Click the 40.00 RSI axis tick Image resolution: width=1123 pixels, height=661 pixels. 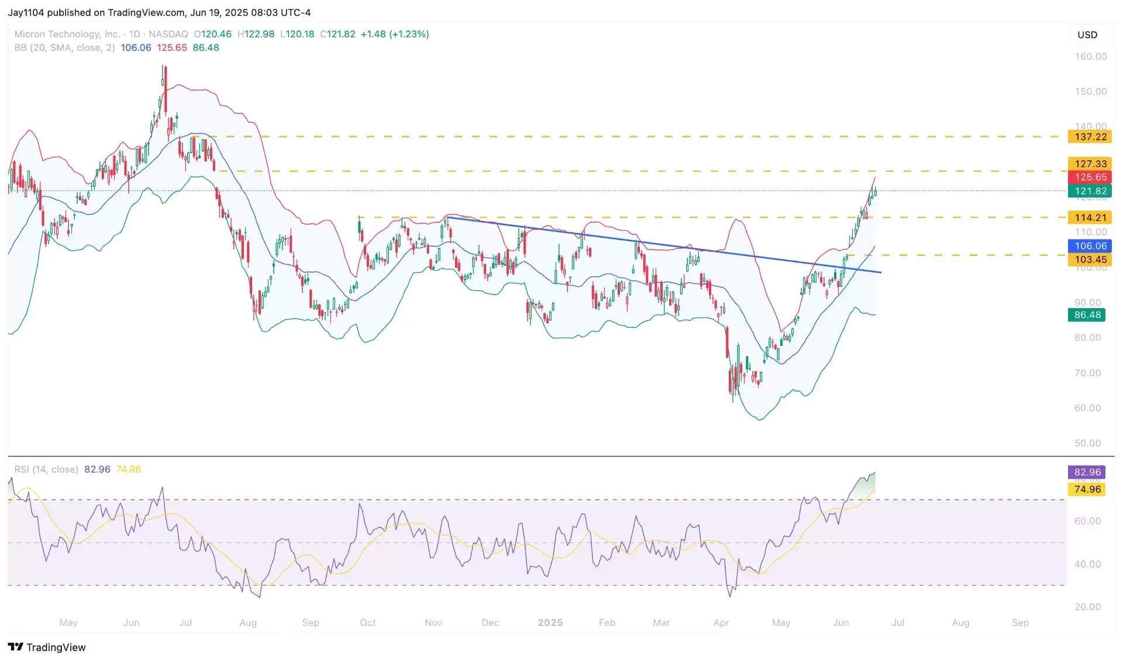click(1087, 564)
